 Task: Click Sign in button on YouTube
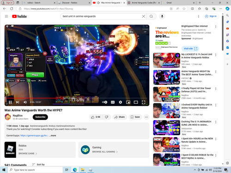(211, 16)
